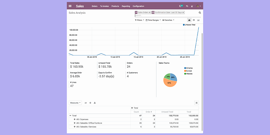Switch to dashboard view icon
This screenshot has width=270, height=135.
189,20
